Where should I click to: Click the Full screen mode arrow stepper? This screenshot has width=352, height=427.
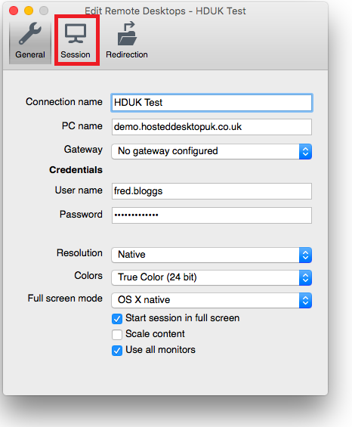click(x=305, y=300)
